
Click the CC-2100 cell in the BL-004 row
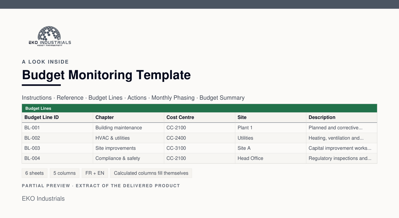(199, 158)
